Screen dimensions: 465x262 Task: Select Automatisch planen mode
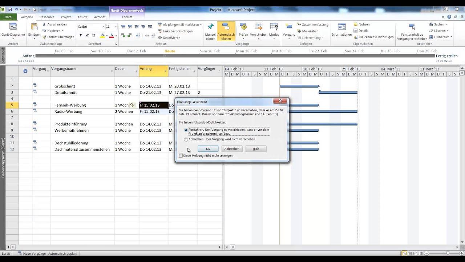[226, 32]
